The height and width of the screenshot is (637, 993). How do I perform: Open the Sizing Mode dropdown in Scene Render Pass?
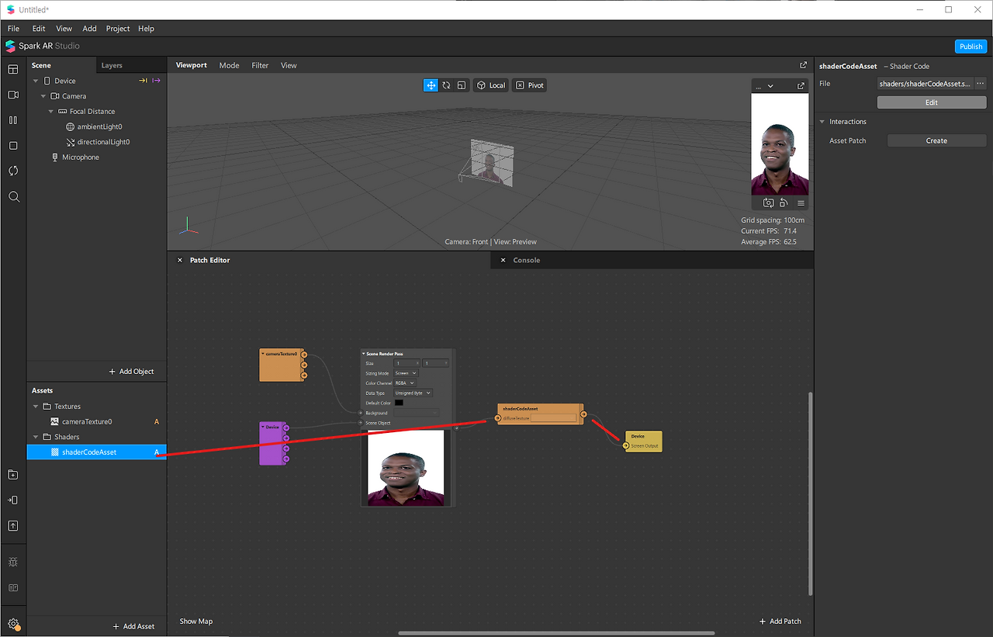coord(406,373)
